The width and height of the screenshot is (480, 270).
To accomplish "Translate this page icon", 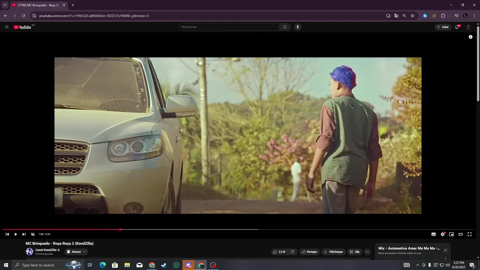I will pos(396,16).
